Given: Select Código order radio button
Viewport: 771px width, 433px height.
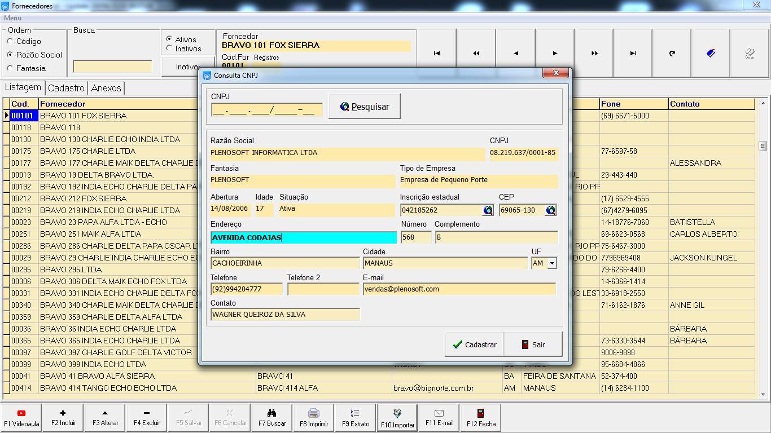Looking at the screenshot, I should tap(10, 41).
